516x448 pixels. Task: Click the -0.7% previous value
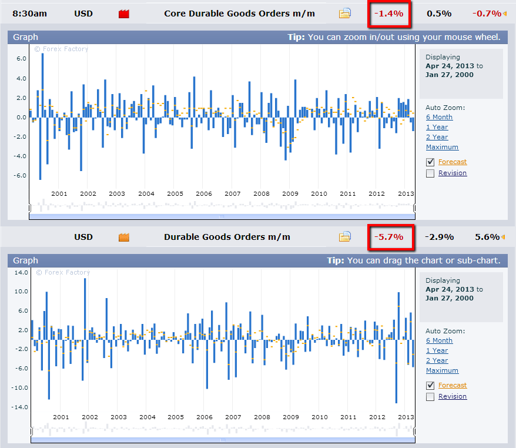click(487, 14)
